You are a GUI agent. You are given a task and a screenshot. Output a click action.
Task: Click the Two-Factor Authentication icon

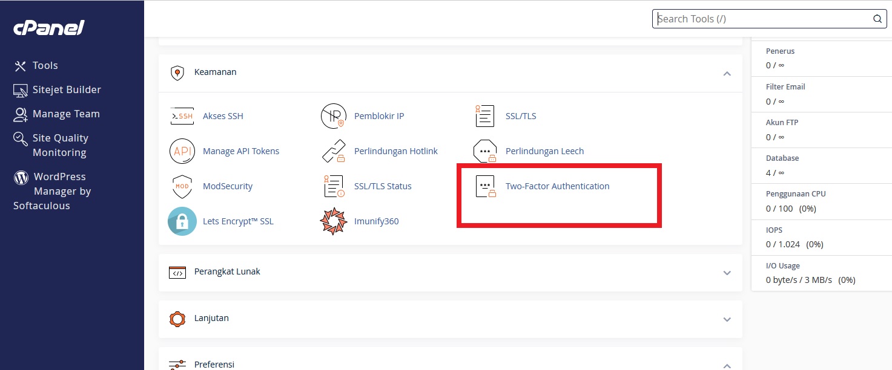click(485, 186)
